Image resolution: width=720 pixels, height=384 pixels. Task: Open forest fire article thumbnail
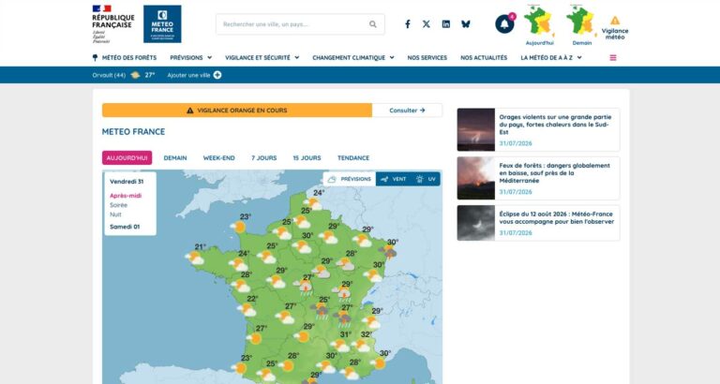(475, 179)
